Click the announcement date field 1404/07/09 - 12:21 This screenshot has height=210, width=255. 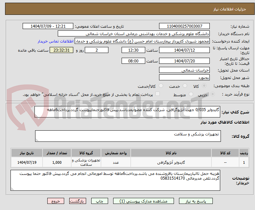pos(48,26)
